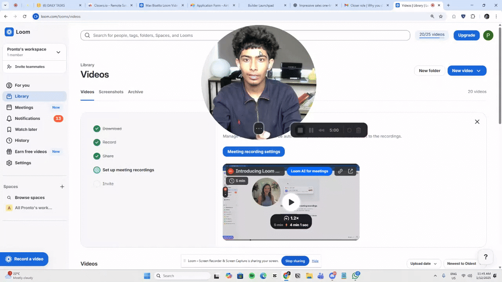The height and width of the screenshot is (282, 502).
Task: Open All Pronto's workspace space
Action: tap(34, 208)
